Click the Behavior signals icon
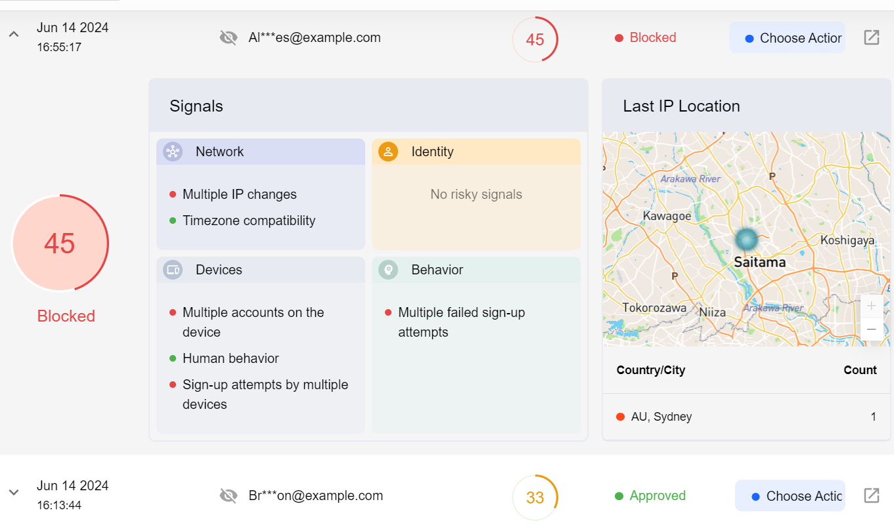The image size is (894, 527). [388, 270]
